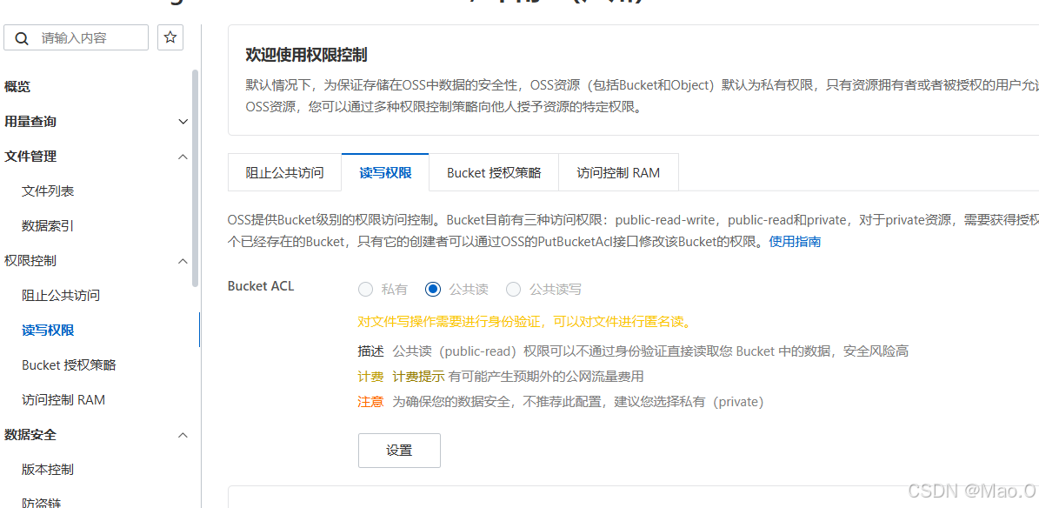Click the sidebar vertical scrollbar
The image size is (1039, 508).
(x=195, y=177)
